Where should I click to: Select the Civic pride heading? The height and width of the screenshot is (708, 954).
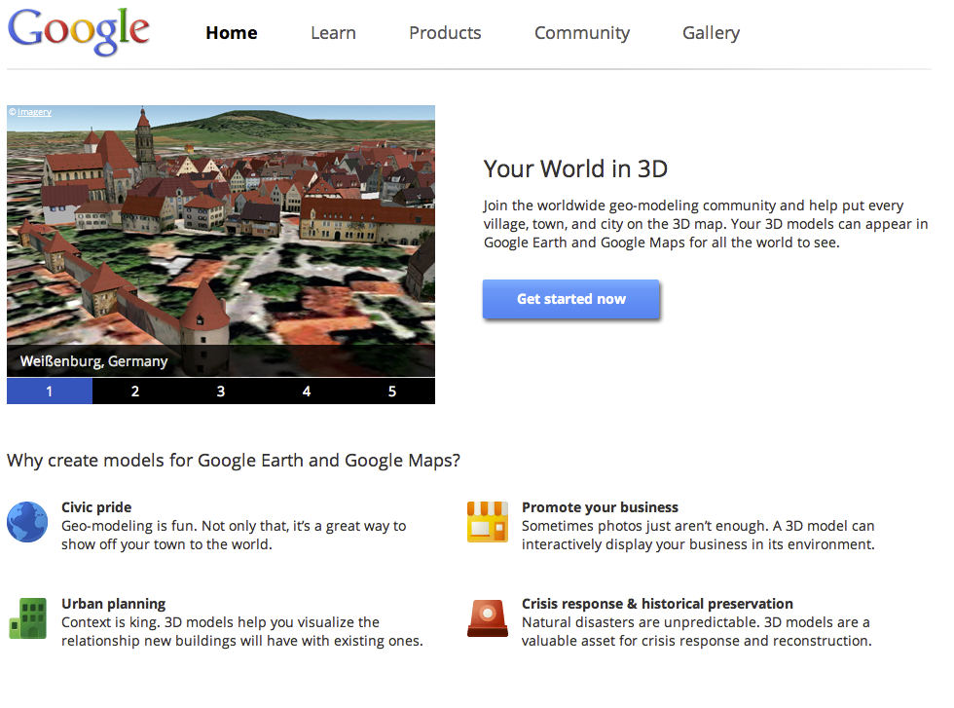click(x=96, y=507)
